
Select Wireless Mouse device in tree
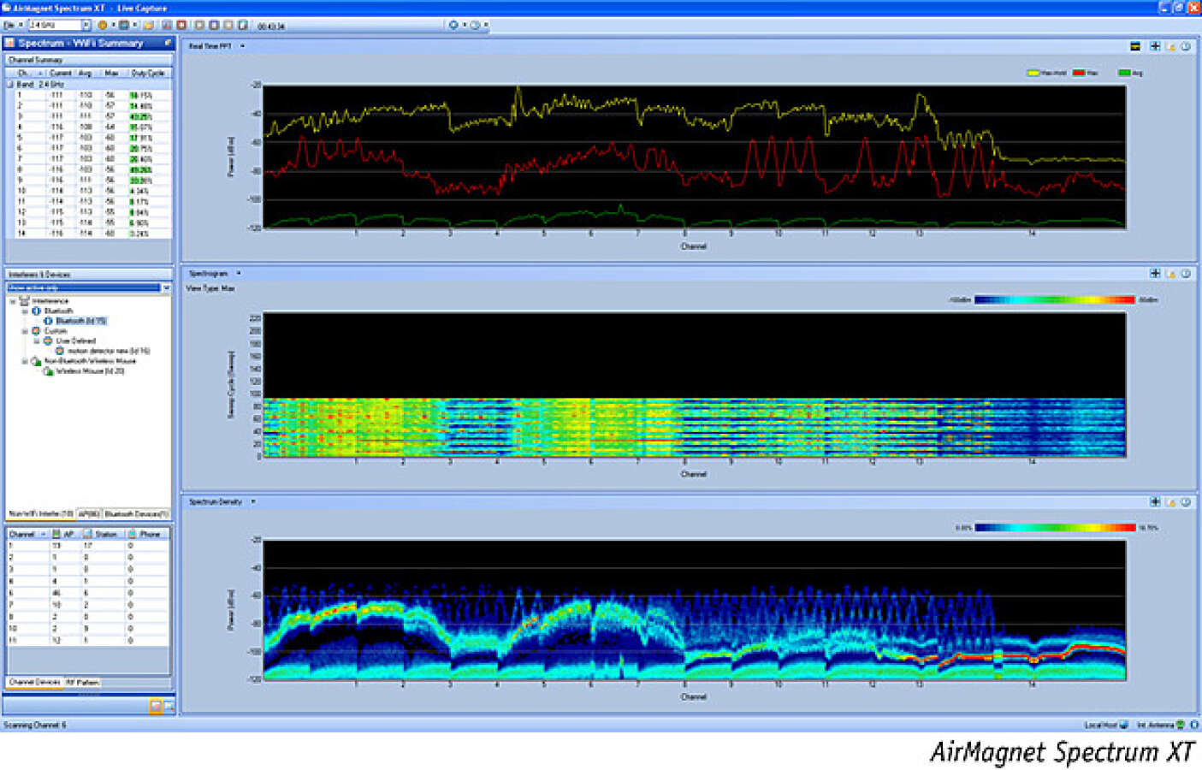click(89, 371)
